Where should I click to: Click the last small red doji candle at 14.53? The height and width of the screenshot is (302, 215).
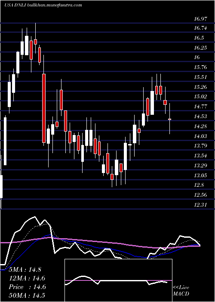(169, 119)
